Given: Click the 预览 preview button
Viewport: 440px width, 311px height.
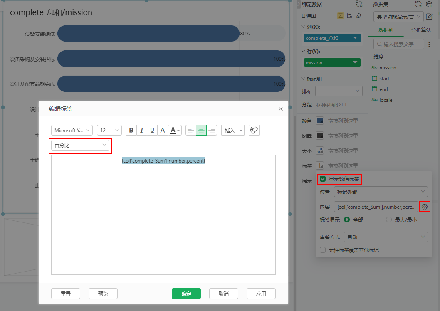Looking at the screenshot, I should [x=103, y=294].
